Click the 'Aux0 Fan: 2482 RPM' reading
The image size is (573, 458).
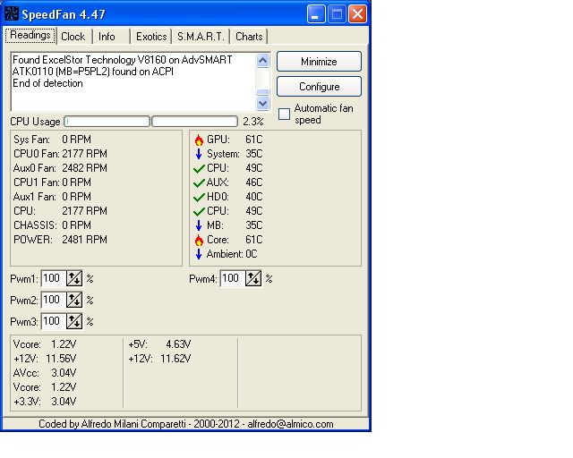(60, 168)
